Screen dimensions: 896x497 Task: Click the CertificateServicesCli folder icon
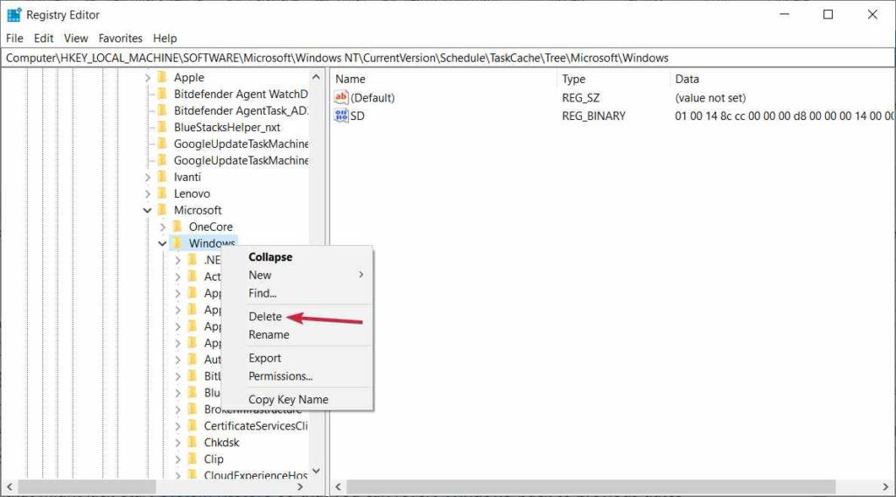click(x=192, y=425)
